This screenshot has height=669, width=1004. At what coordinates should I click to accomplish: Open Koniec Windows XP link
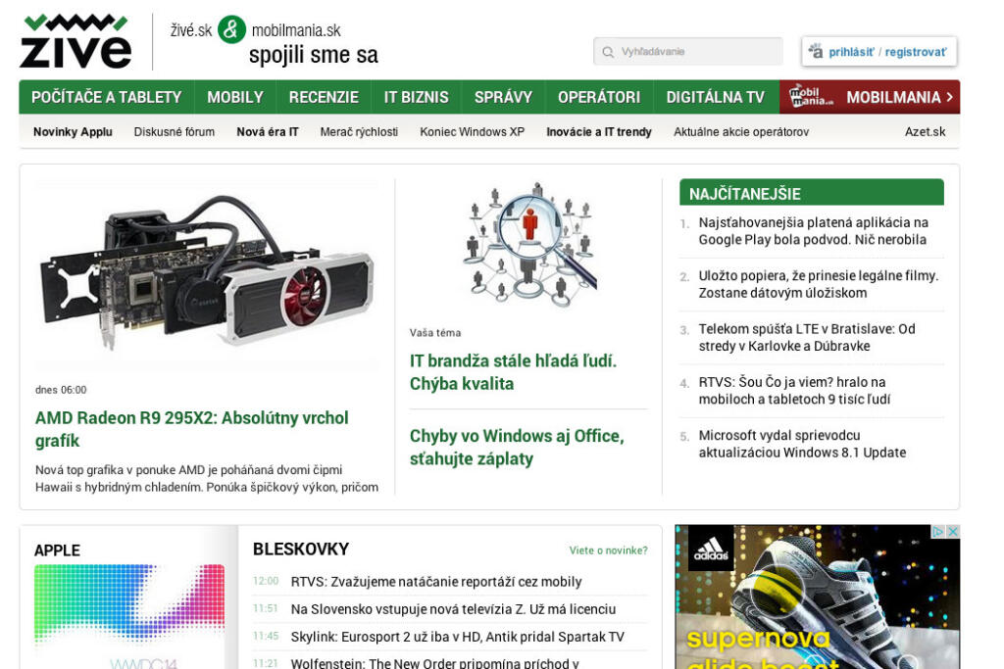[x=472, y=132]
